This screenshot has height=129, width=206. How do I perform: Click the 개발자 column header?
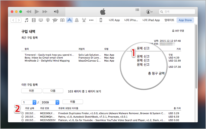(x=81, y=49)
